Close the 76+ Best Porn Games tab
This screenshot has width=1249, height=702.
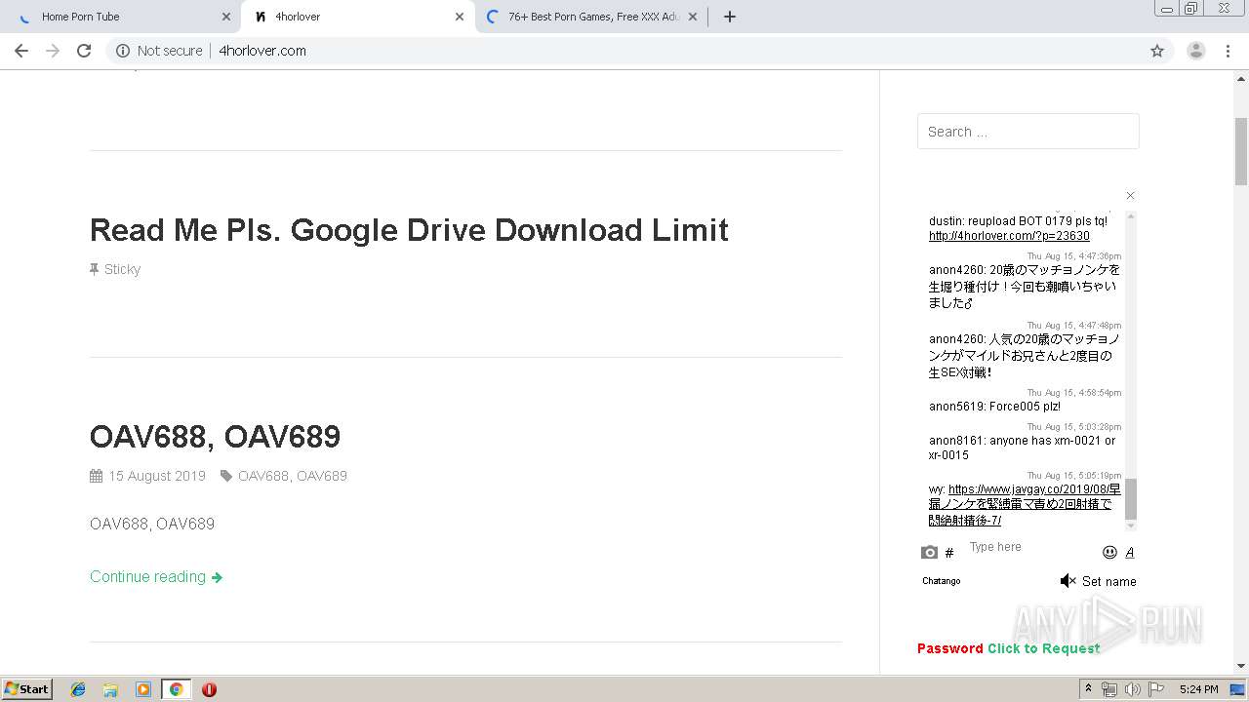point(693,17)
